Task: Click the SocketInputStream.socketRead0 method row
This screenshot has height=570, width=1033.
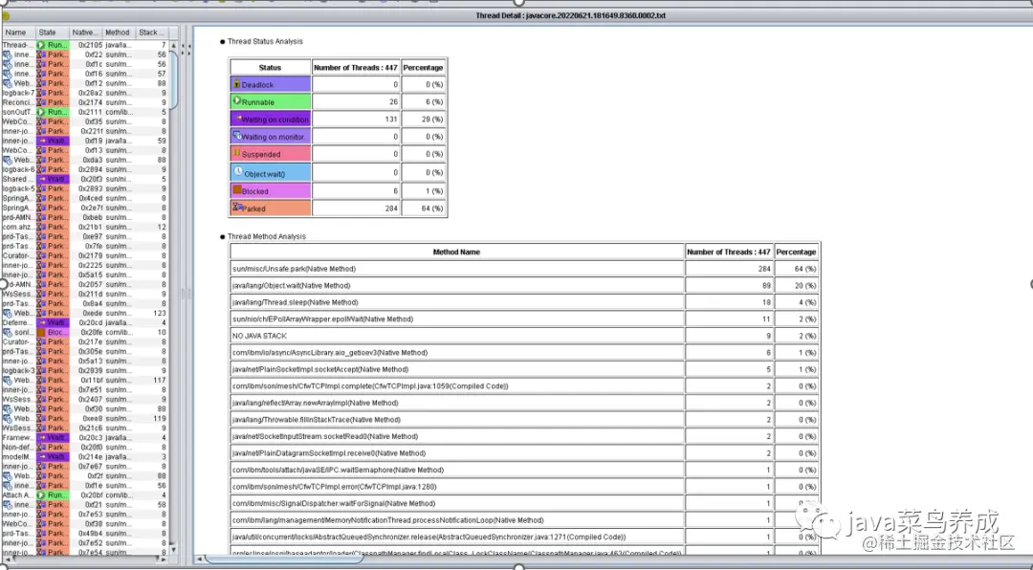Action: coord(524,436)
